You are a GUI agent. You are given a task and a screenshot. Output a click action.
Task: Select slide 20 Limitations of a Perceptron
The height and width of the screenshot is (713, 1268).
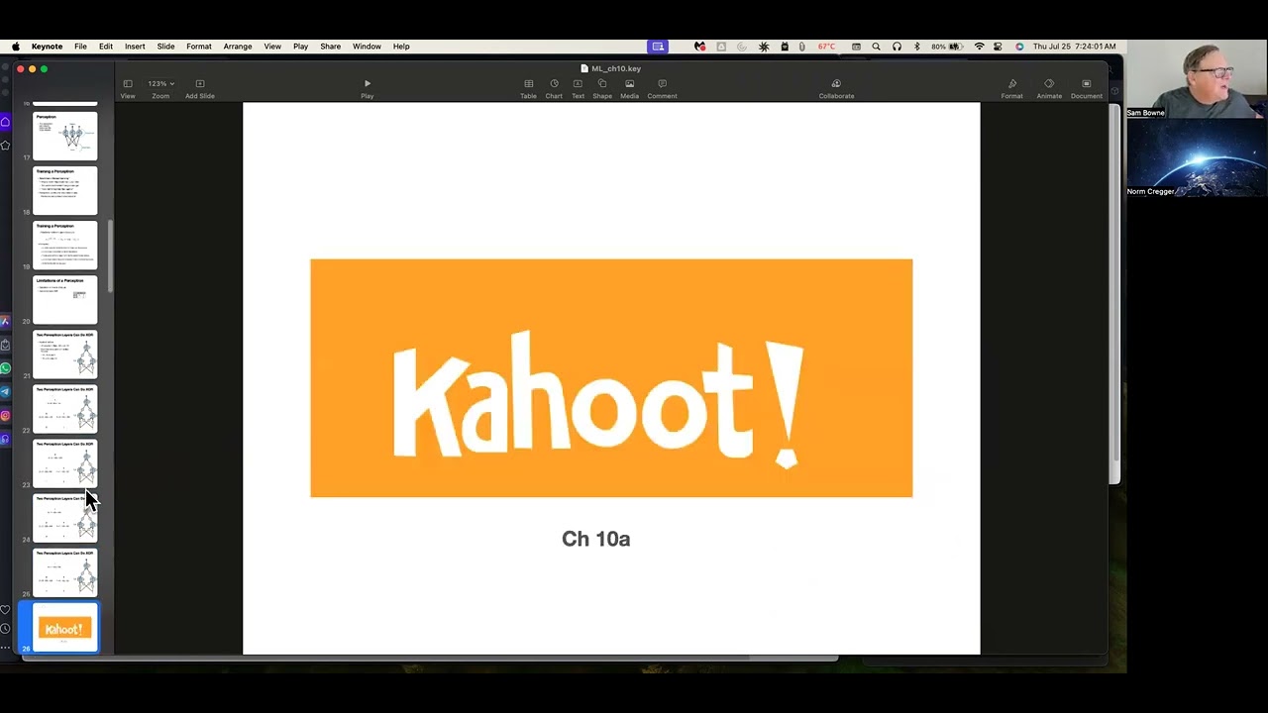65,299
